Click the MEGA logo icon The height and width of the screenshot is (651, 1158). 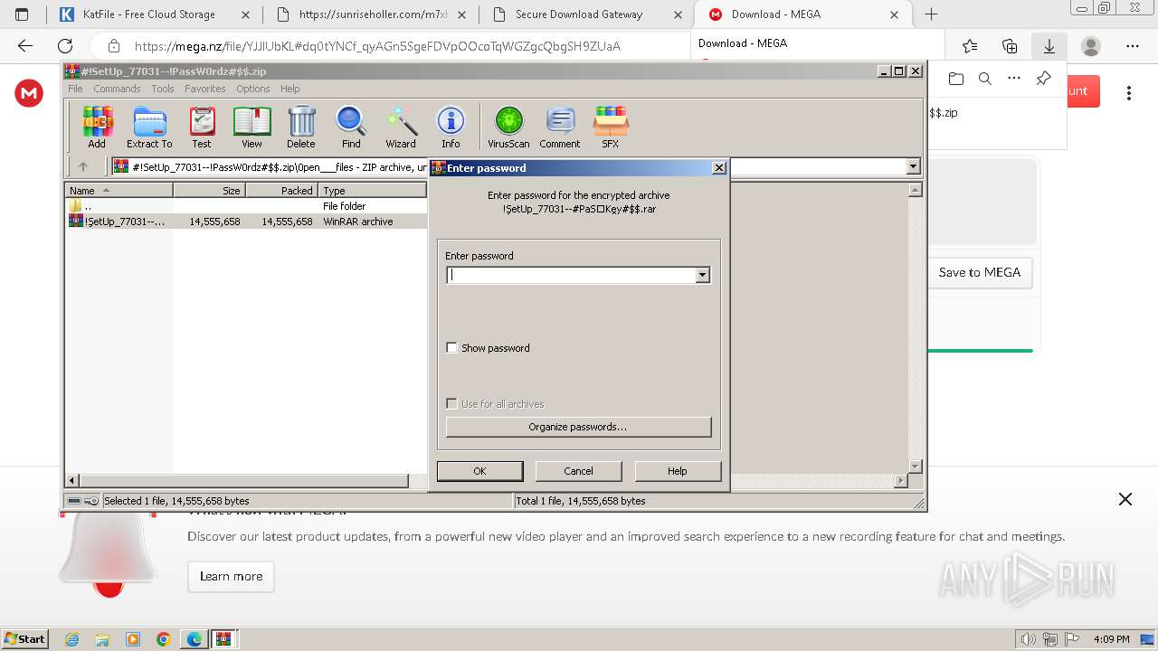point(29,92)
